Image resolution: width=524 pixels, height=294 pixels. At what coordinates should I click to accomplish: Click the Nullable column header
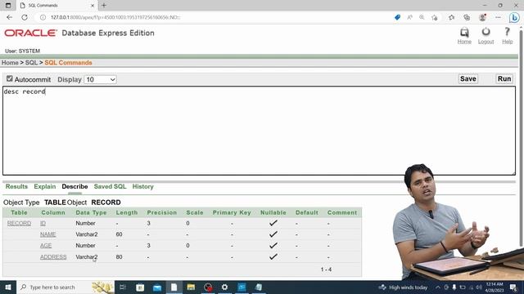click(273, 212)
